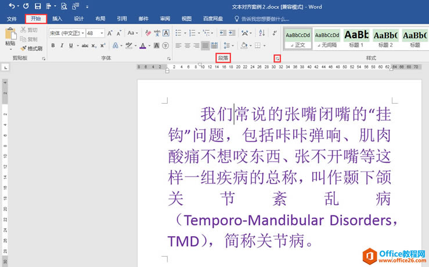Open print preview from the Quick Access Toolbar
The width and height of the screenshot is (429, 267).
pos(64,6)
